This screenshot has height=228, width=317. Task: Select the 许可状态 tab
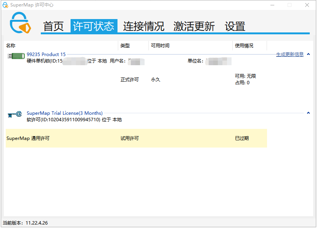click(94, 26)
